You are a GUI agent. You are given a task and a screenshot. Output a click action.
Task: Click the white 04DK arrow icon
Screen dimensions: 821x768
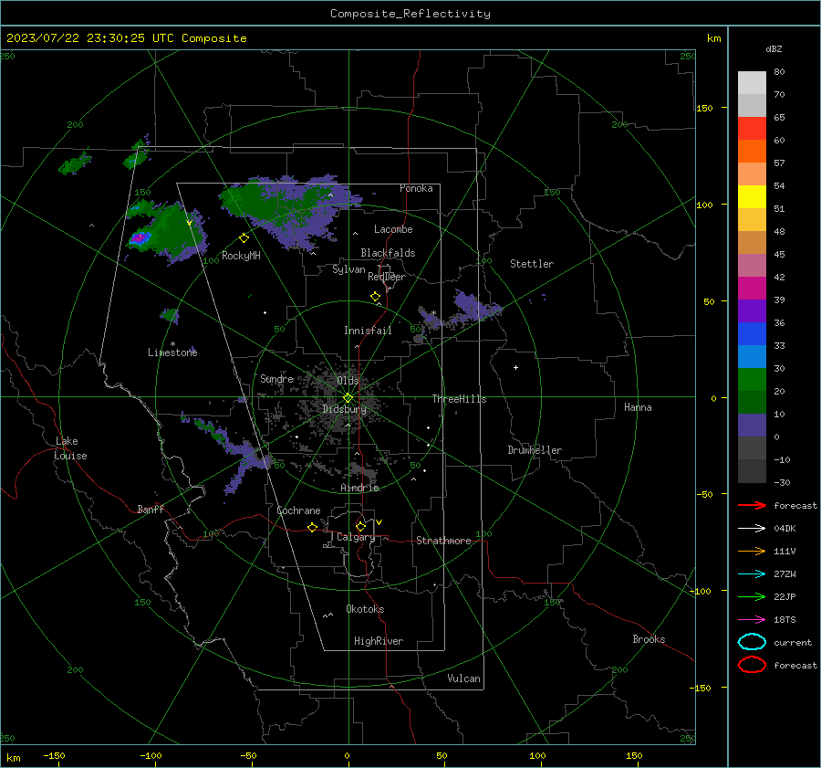coord(752,528)
